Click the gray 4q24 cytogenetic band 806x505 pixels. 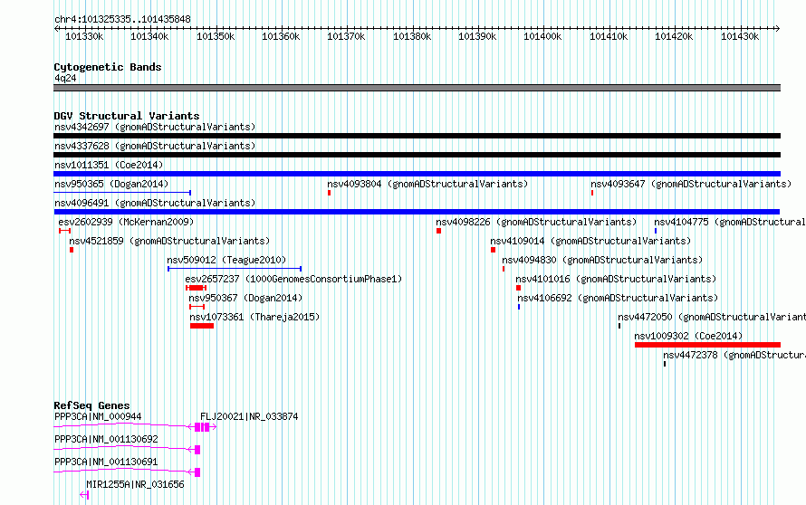point(417,88)
